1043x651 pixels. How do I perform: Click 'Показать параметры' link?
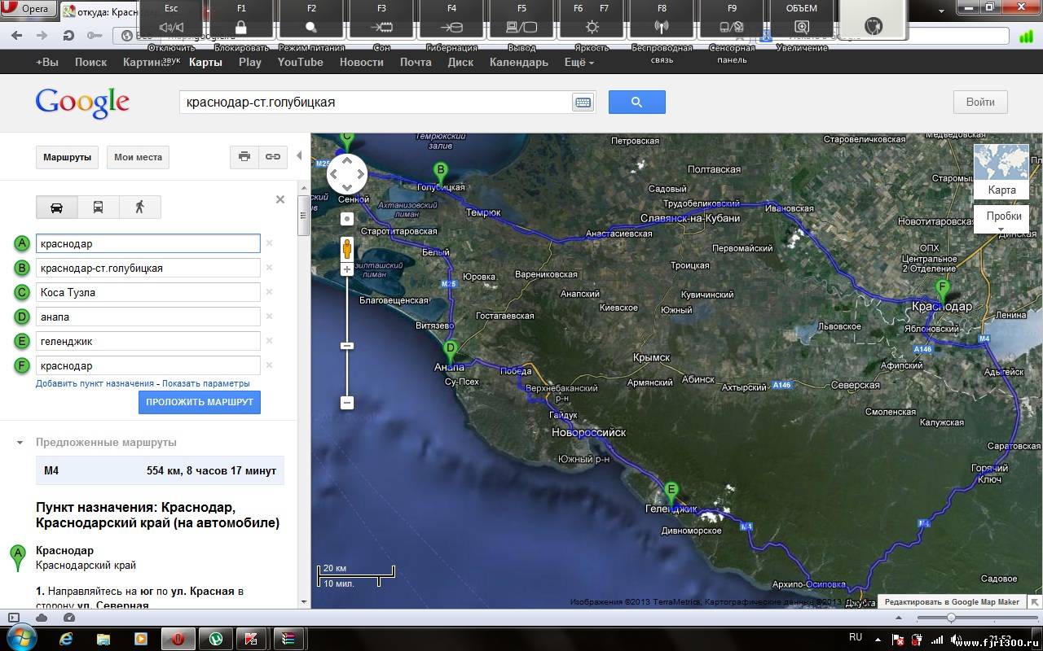point(206,383)
